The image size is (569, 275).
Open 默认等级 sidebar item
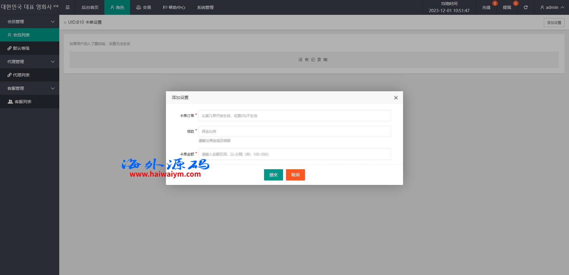[x=30, y=48]
